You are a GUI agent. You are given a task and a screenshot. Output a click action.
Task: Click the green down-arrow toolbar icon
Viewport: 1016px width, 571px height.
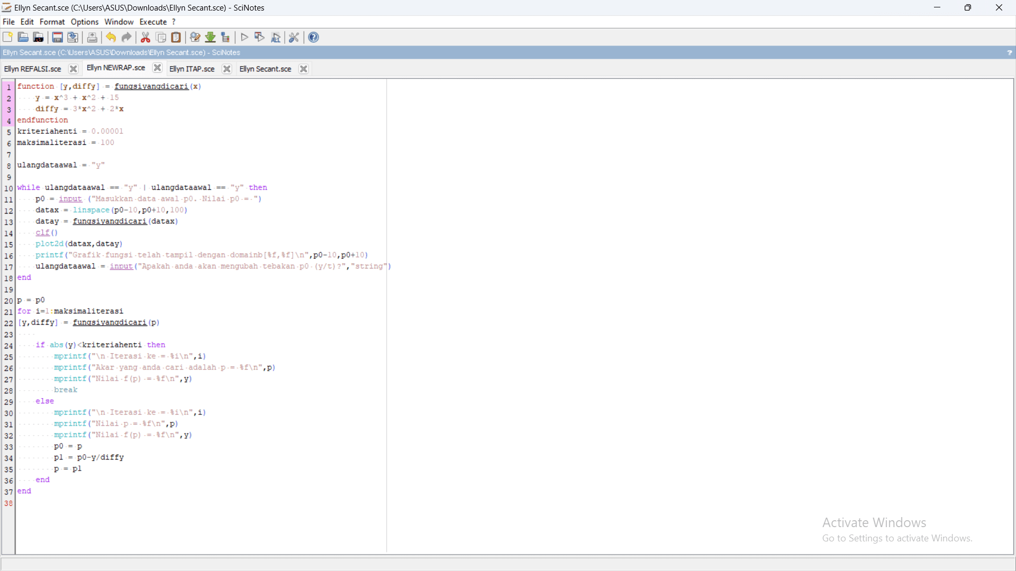coord(211,37)
